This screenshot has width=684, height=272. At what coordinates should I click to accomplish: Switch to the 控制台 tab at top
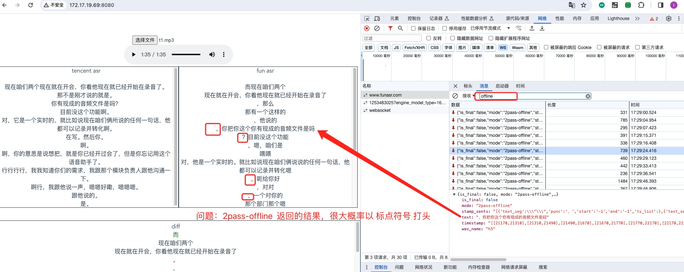[414, 19]
